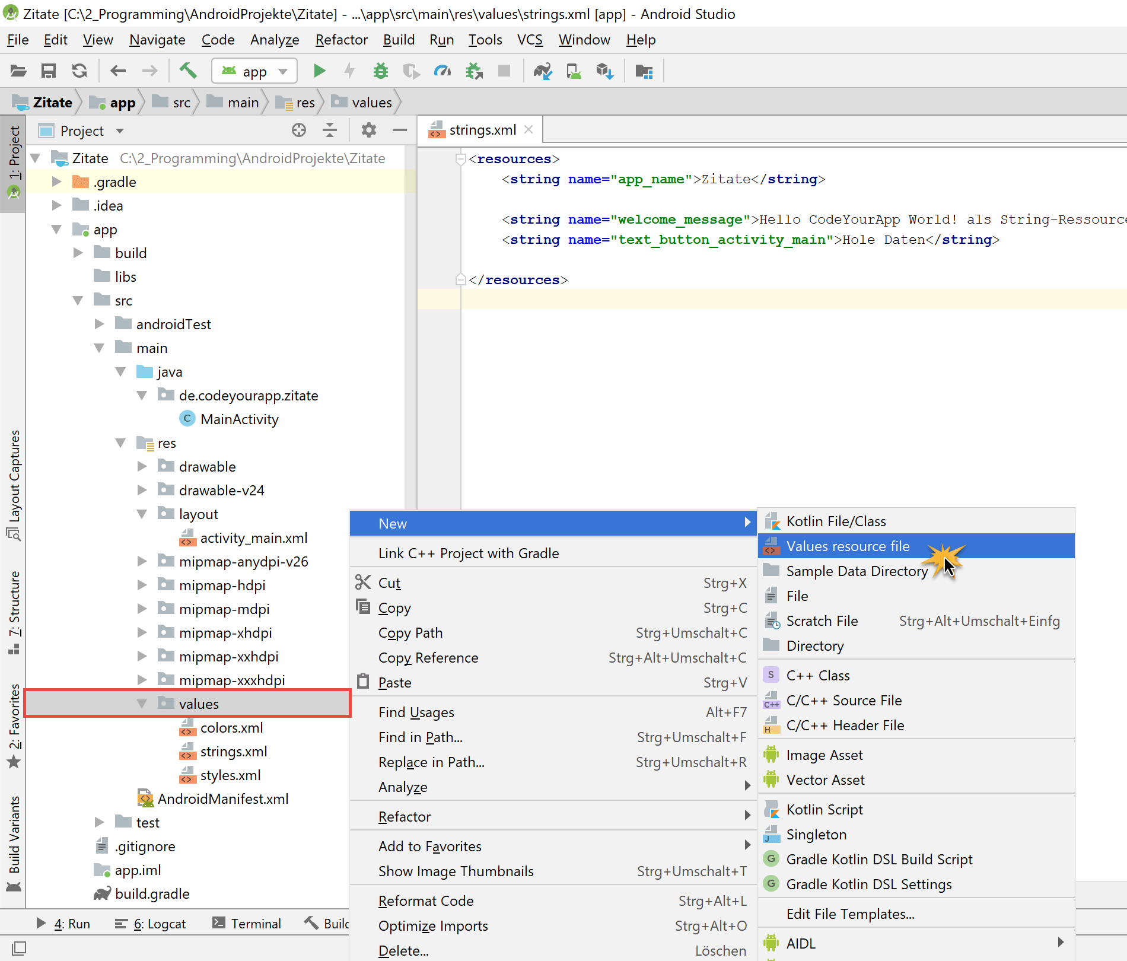The image size is (1127, 961).
Task: Open the Project Structure icon
Action: pyautogui.click(x=644, y=71)
